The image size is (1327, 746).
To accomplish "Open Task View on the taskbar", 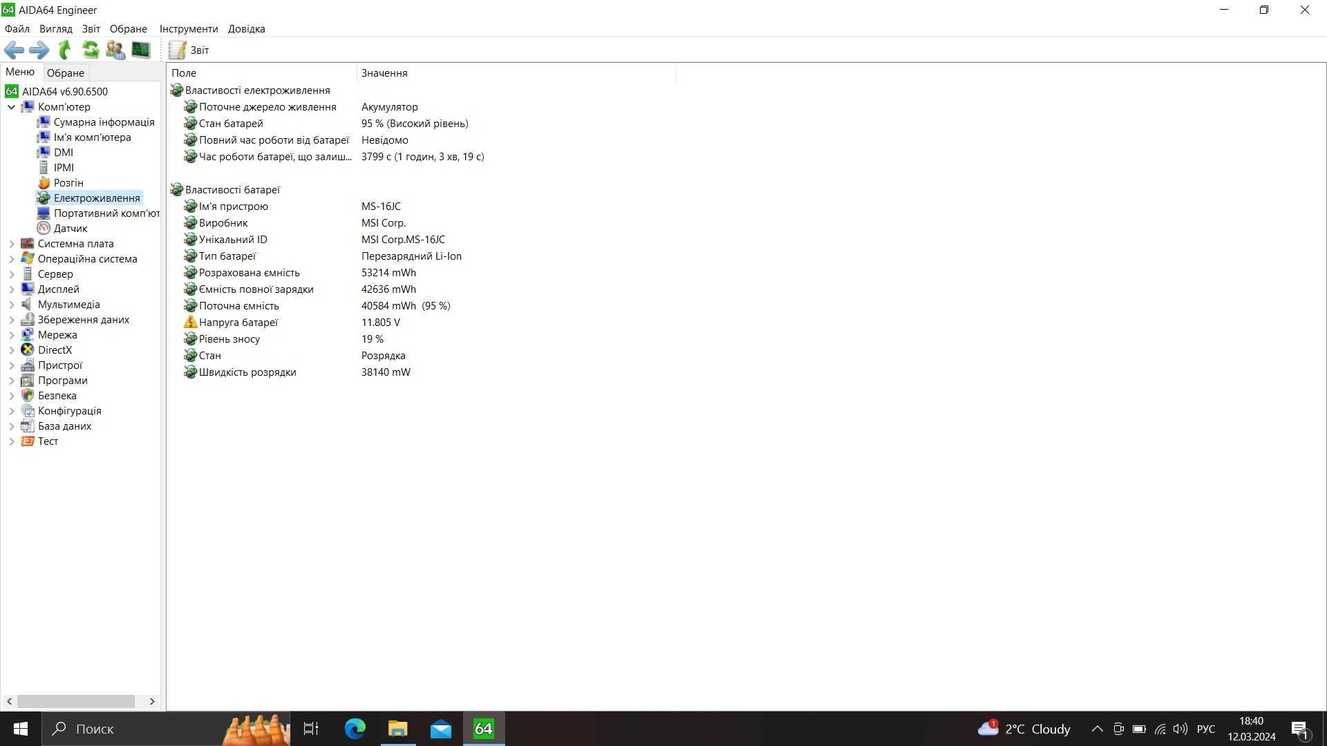I will coord(311,729).
